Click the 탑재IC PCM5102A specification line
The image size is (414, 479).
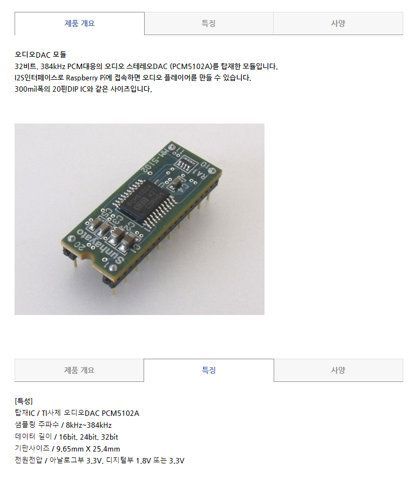77,413
